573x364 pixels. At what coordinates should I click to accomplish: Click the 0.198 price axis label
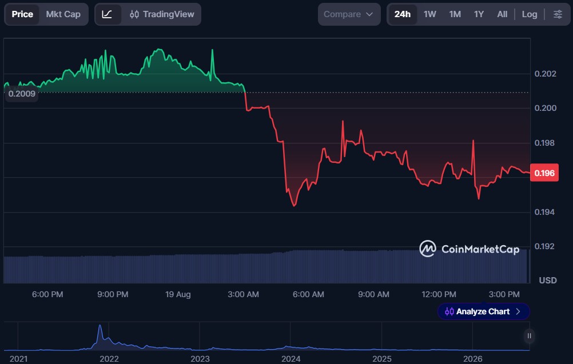pos(544,143)
